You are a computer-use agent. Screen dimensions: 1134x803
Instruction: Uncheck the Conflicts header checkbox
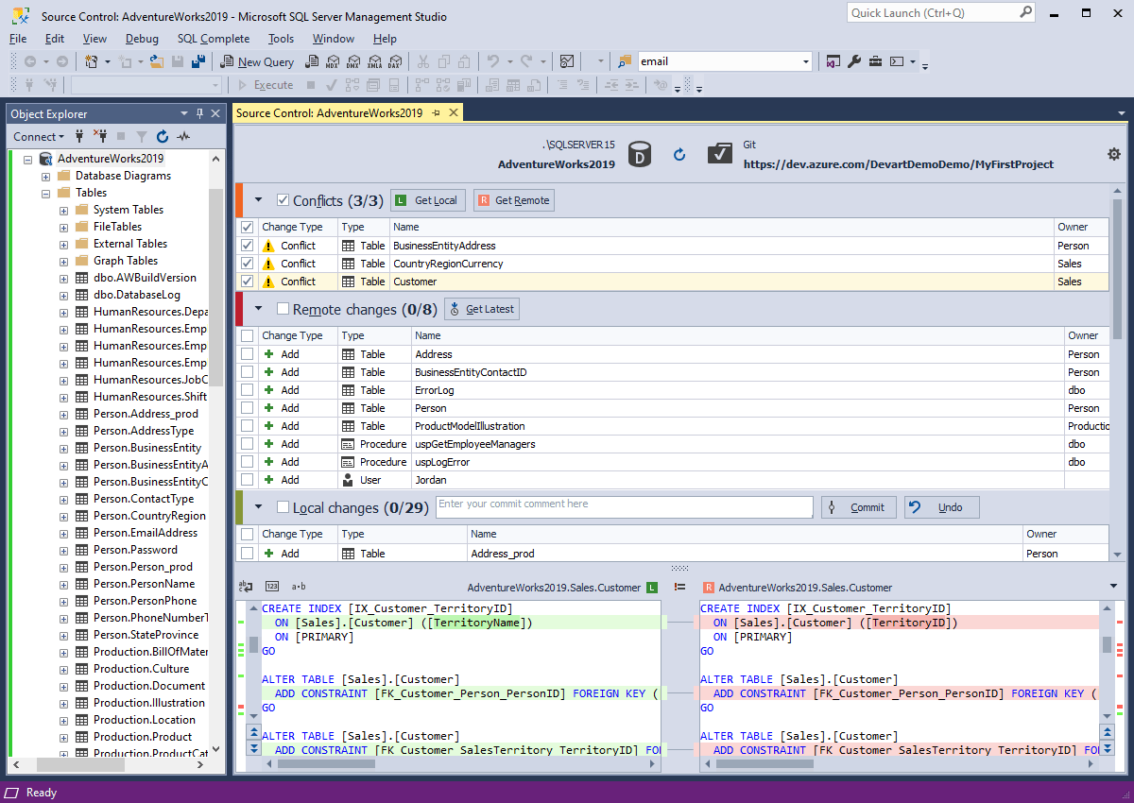point(282,199)
